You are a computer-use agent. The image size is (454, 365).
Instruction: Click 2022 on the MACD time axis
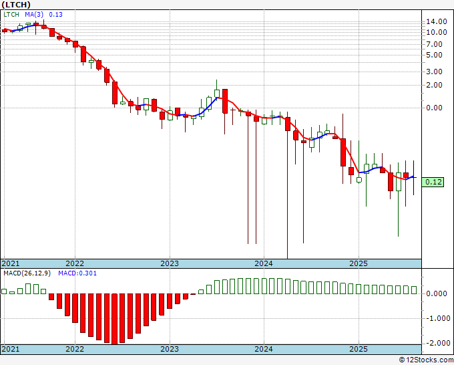point(75,349)
